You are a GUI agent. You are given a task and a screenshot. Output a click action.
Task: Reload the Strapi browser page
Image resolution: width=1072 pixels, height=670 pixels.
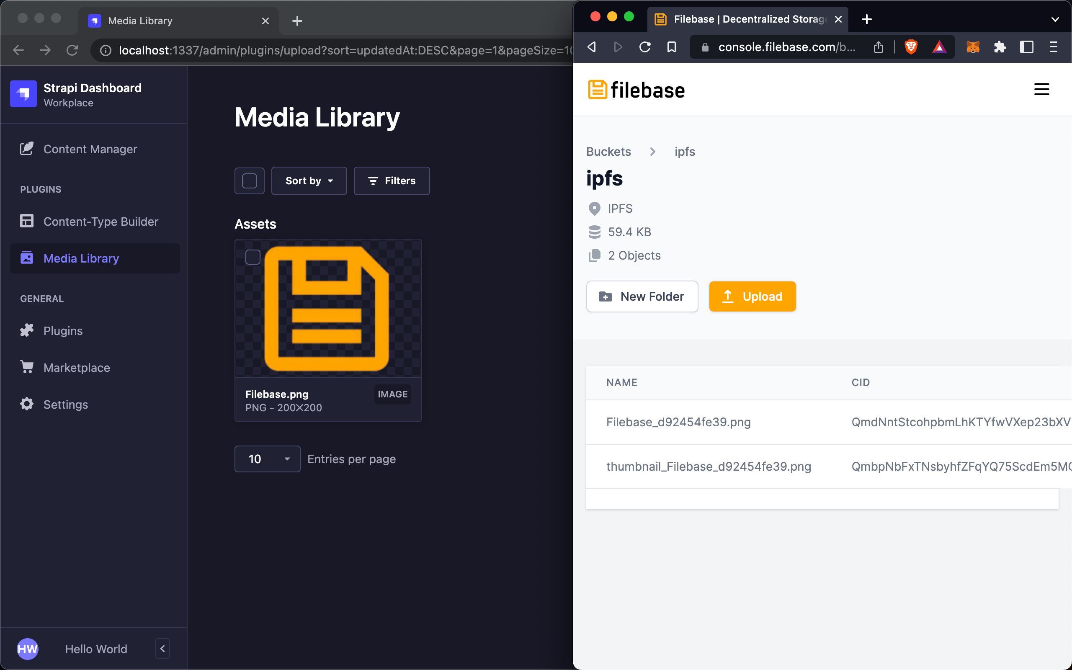coord(72,50)
